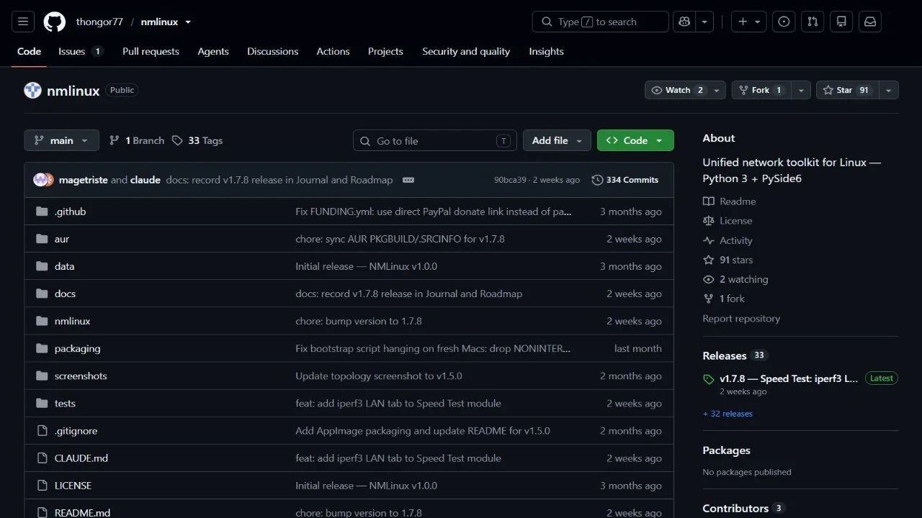Open the Projects tab
922x518 pixels.
tap(385, 51)
